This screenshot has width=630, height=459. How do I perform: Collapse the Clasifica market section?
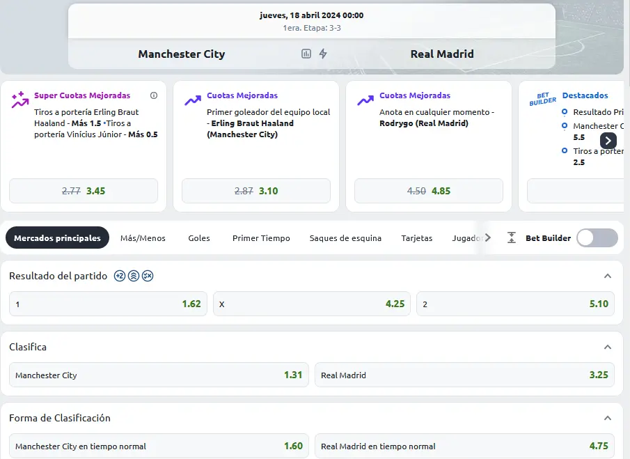[608, 347]
